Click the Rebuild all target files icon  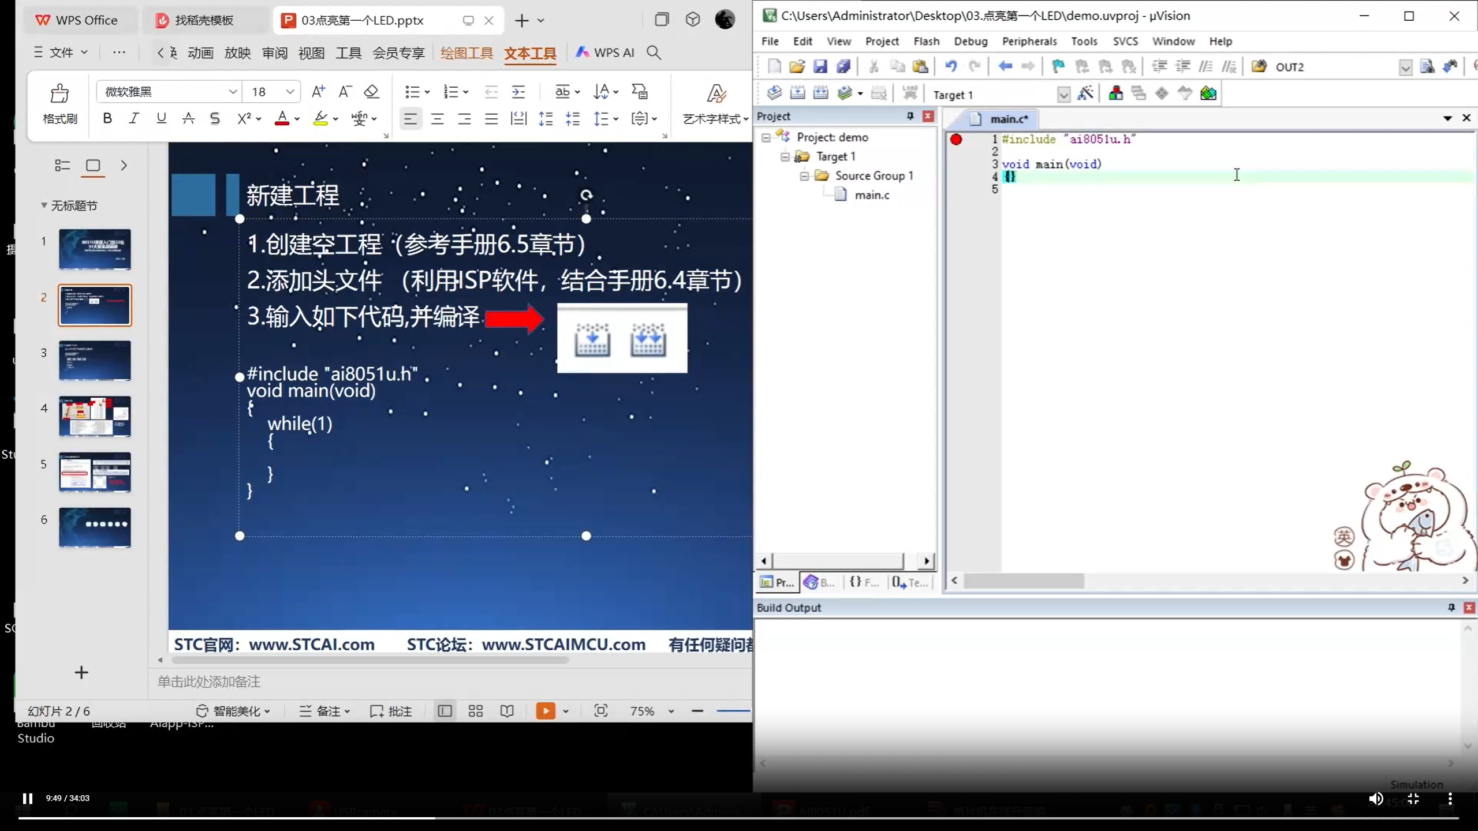[822, 92]
